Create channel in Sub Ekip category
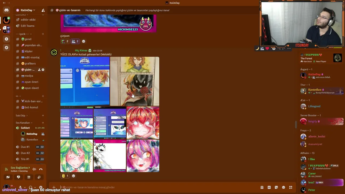Image resolution: width=345 pixels, height=194 pixels. (43, 116)
